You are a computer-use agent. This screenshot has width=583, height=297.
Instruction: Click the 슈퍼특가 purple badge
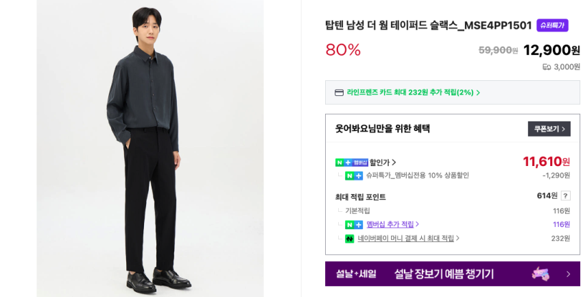pyautogui.click(x=552, y=25)
